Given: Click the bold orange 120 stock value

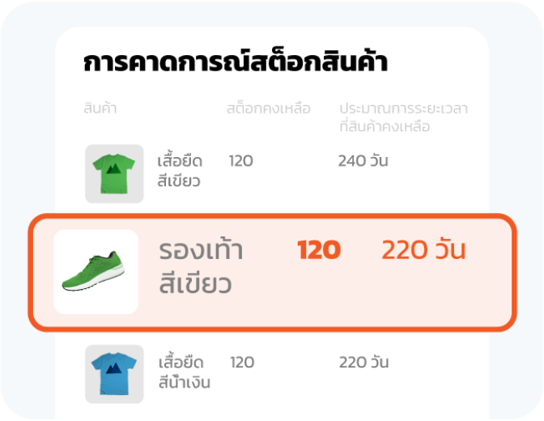Looking at the screenshot, I should coord(318,250).
